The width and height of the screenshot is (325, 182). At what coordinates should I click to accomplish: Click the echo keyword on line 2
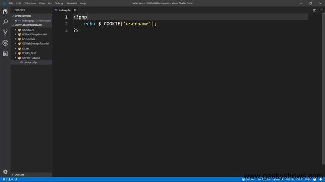[x=90, y=24]
